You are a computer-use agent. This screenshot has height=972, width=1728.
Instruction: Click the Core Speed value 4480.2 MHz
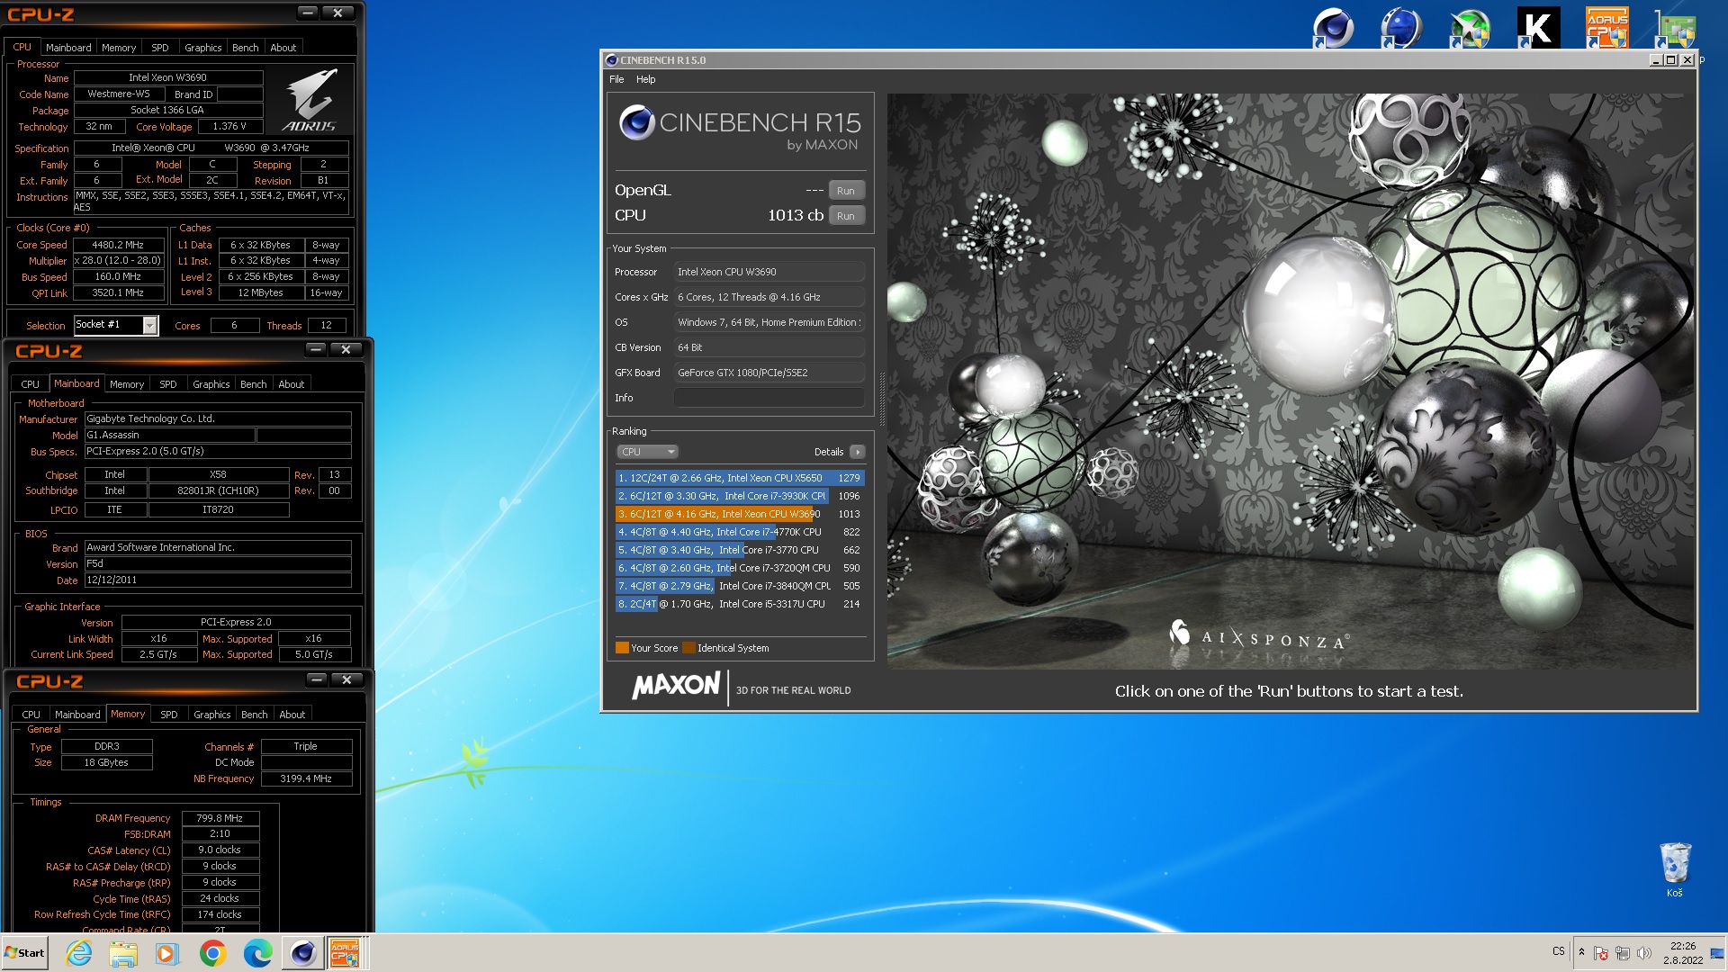coord(119,245)
